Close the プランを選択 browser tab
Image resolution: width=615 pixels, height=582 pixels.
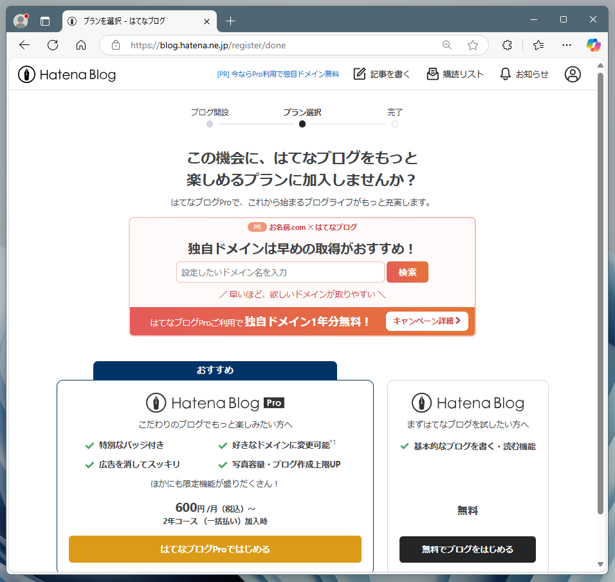(x=207, y=22)
